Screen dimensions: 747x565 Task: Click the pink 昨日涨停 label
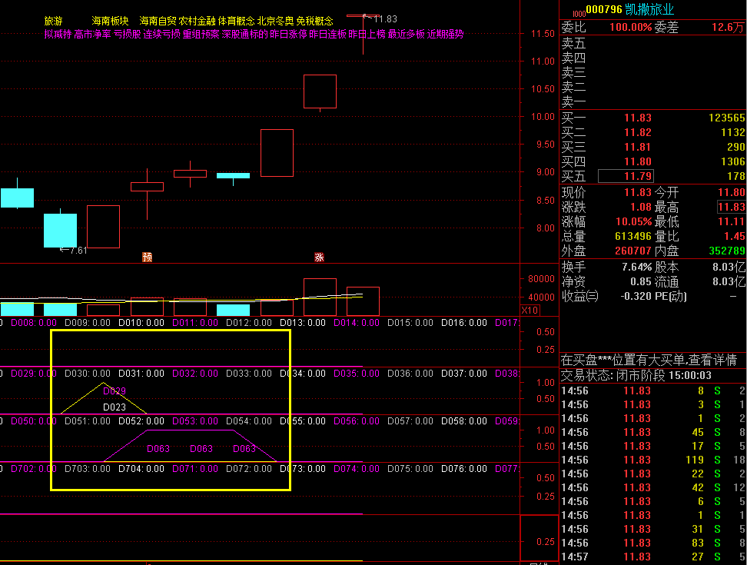click(288, 35)
